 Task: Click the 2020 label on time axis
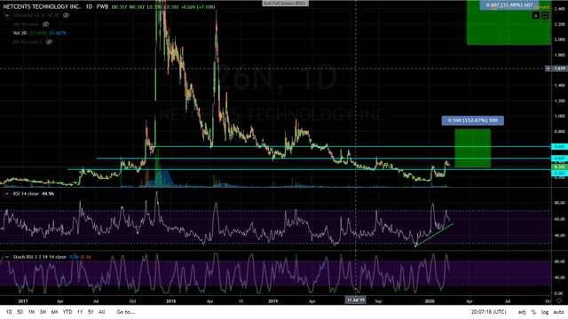[430, 301]
